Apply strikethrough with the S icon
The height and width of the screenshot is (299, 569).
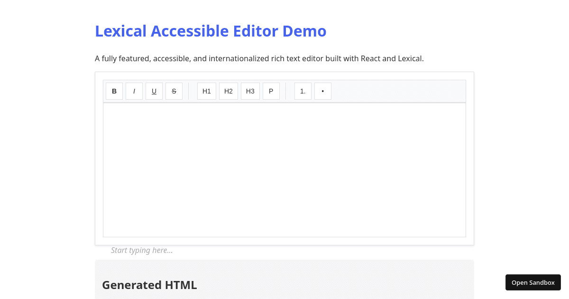click(x=174, y=91)
